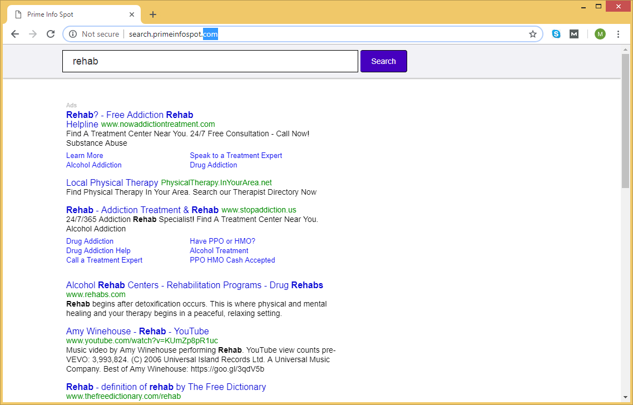The height and width of the screenshot is (405, 633).
Task: Open the Local Physical Therapy ad link
Action: click(112, 182)
